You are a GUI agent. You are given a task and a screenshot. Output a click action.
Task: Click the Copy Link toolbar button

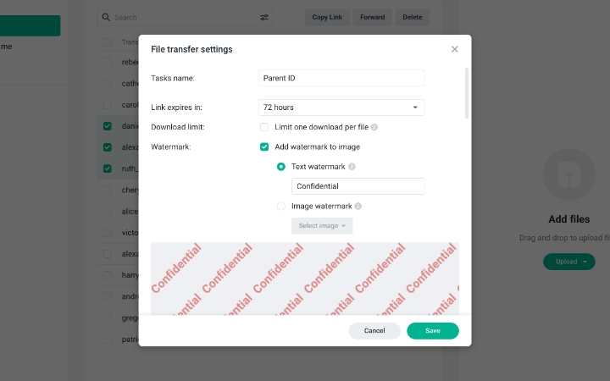point(327,17)
